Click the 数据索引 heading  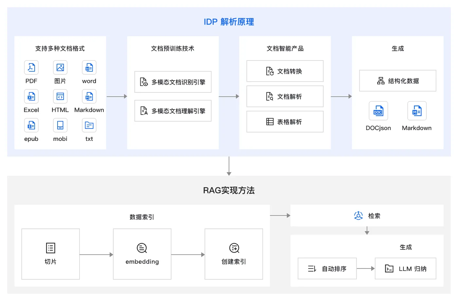pyautogui.click(x=142, y=217)
